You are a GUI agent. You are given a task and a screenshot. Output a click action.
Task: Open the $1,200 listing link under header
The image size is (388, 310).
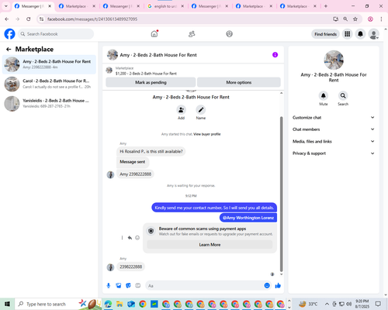tap(146, 74)
